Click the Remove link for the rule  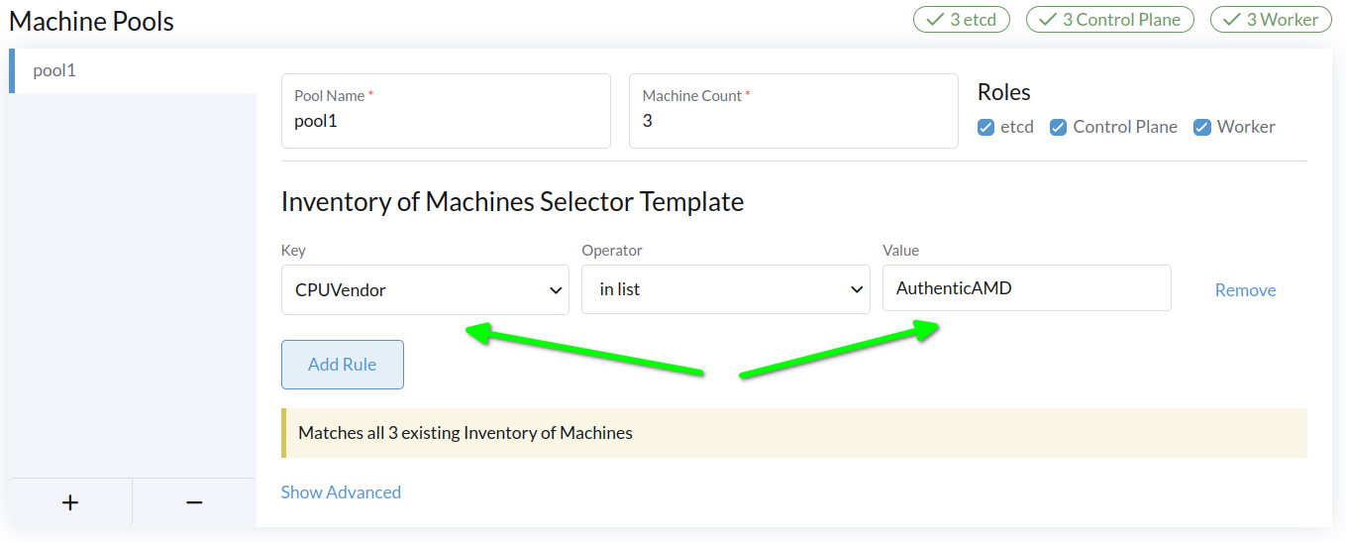(1245, 290)
